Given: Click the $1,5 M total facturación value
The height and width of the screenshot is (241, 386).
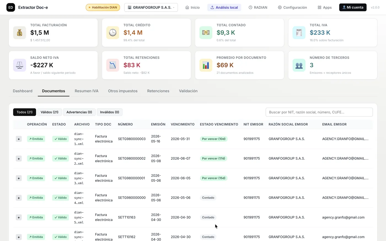Looking at the screenshot, I should click(40, 33).
